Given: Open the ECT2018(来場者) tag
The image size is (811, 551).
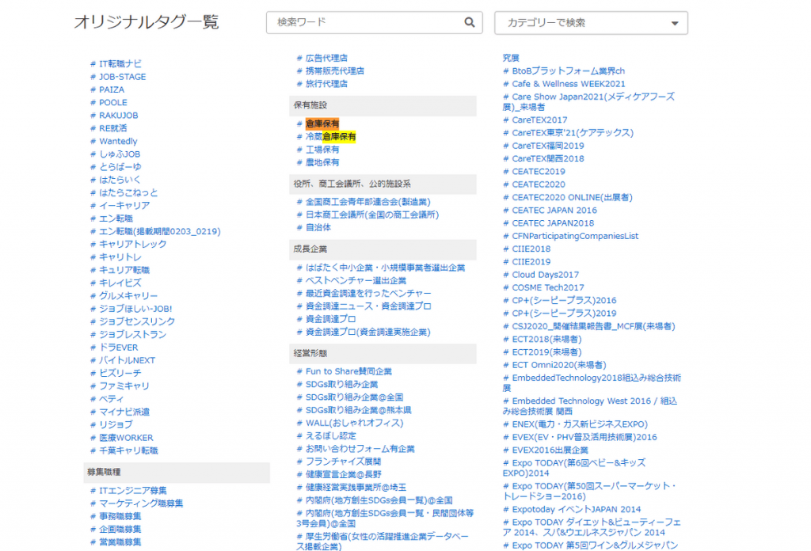Looking at the screenshot, I should pos(546,339).
